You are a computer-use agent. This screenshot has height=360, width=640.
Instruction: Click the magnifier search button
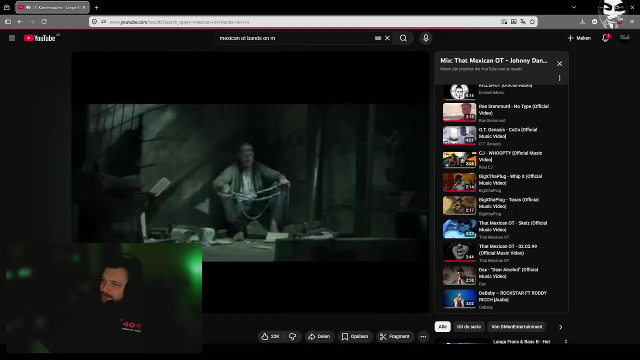[x=403, y=38]
